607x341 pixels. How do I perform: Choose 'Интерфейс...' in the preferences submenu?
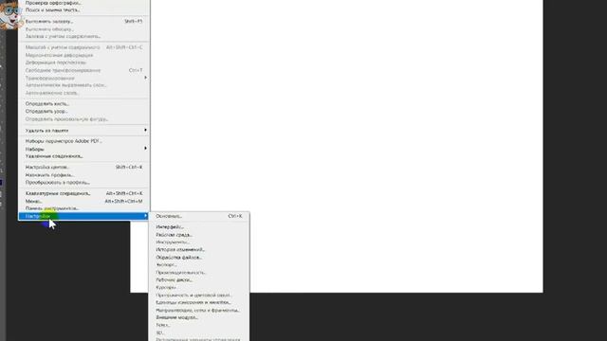click(199, 227)
